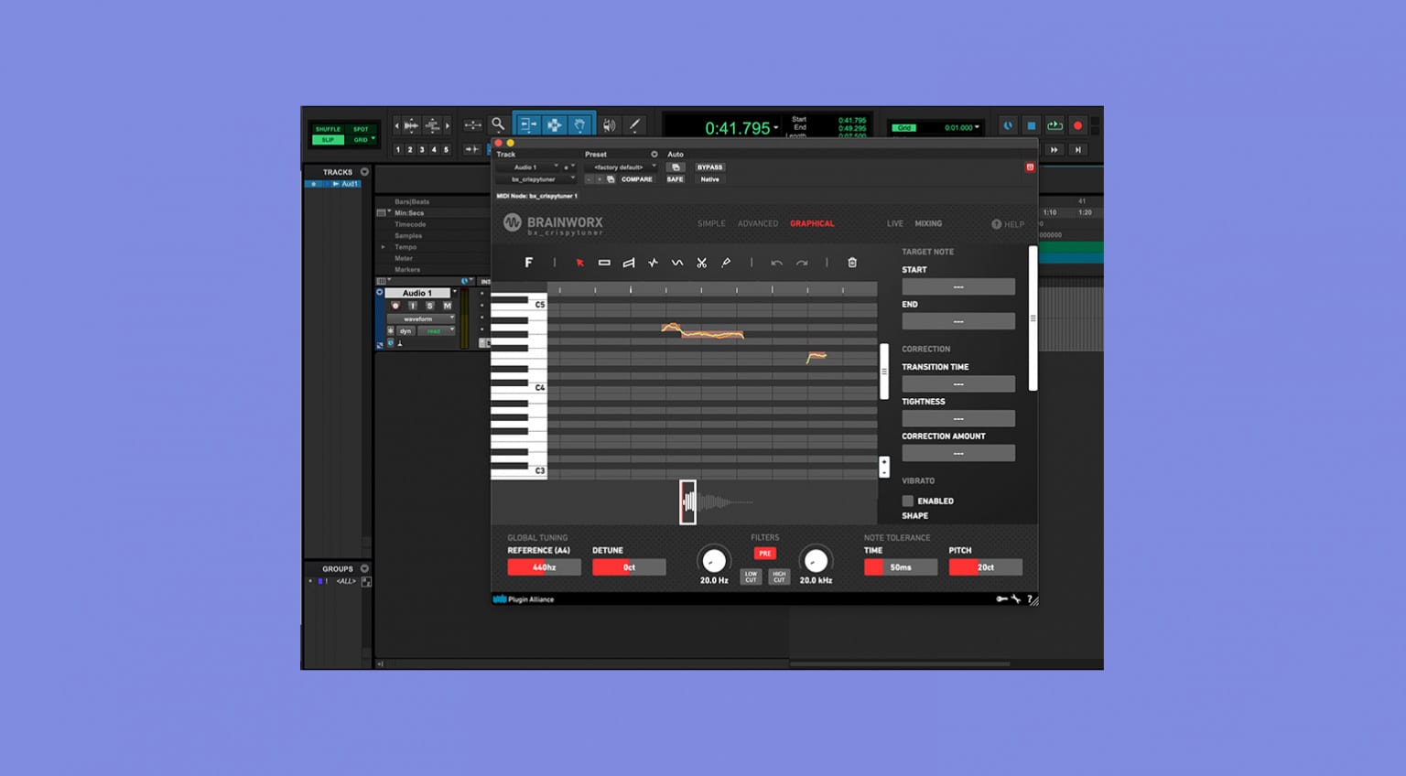This screenshot has height=776, width=1406.
Task: Switch to the SIMPLE tab
Action: point(711,223)
